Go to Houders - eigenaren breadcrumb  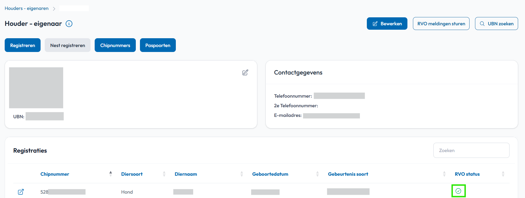click(x=26, y=9)
